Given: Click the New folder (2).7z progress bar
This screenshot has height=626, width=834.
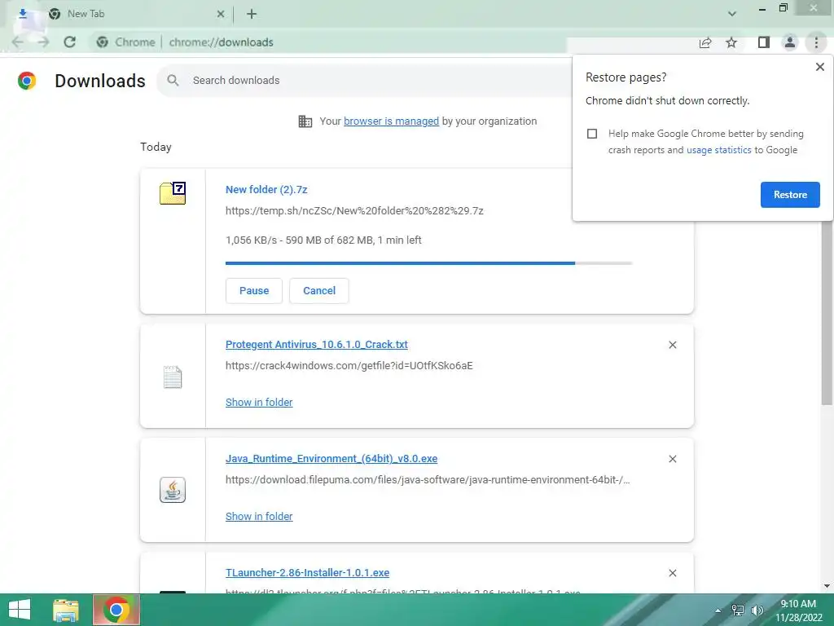Looking at the screenshot, I should (x=428, y=263).
